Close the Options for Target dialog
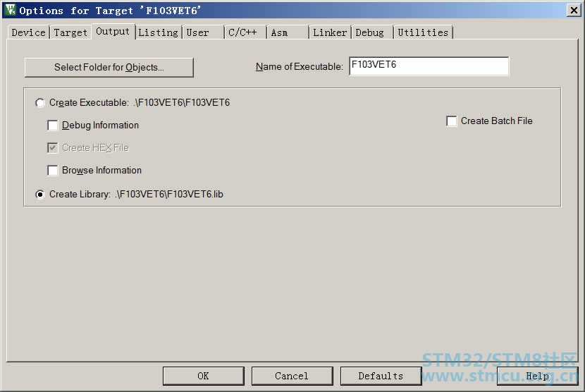The height and width of the screenshot is (392, 585). coord(574,10)
